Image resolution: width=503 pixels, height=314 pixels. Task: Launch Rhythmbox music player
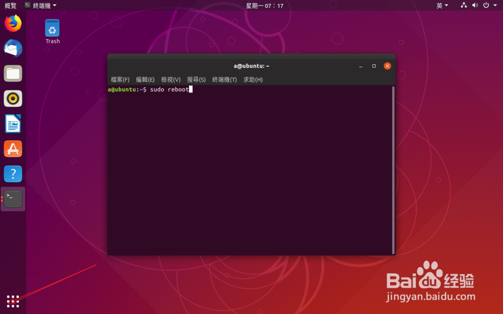(13, 98)
